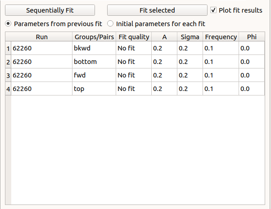Click the Phi value in row 2
The width and height of the screenshot is (271, 209).
(251, 62)
